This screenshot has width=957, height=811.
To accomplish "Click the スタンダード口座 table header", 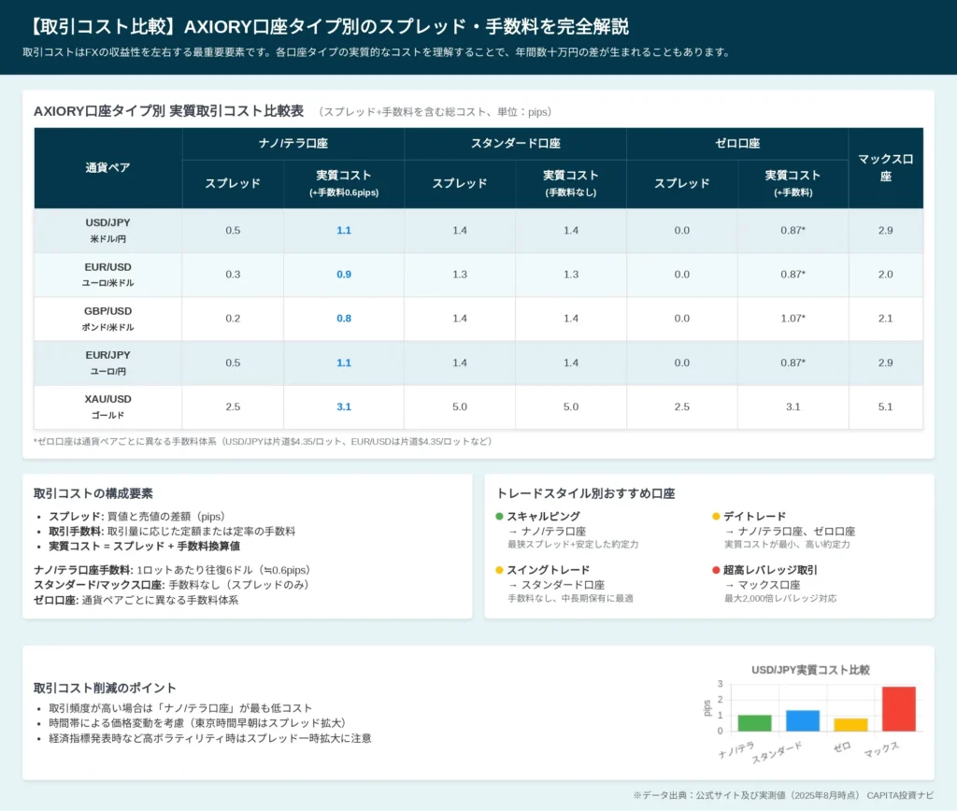I will tap(515, 143).
